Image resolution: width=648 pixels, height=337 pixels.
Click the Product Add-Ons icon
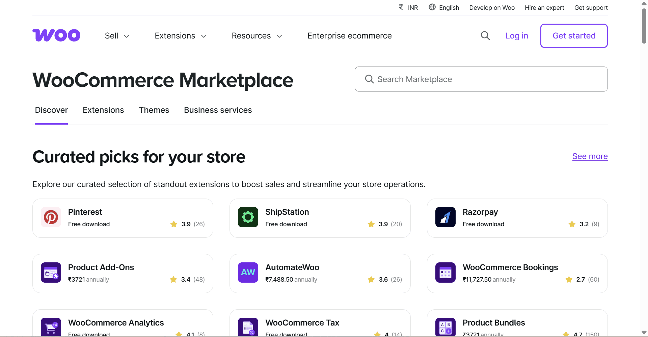(x=51, y=273)
